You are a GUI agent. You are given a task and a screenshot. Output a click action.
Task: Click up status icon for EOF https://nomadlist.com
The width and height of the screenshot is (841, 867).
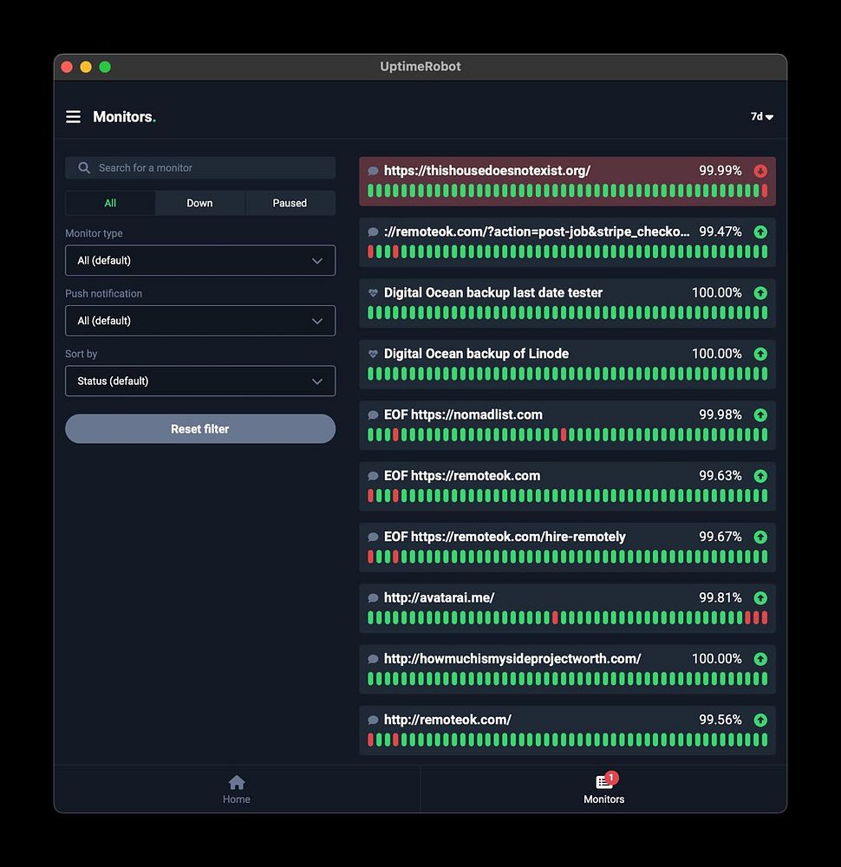click(760, 415)
